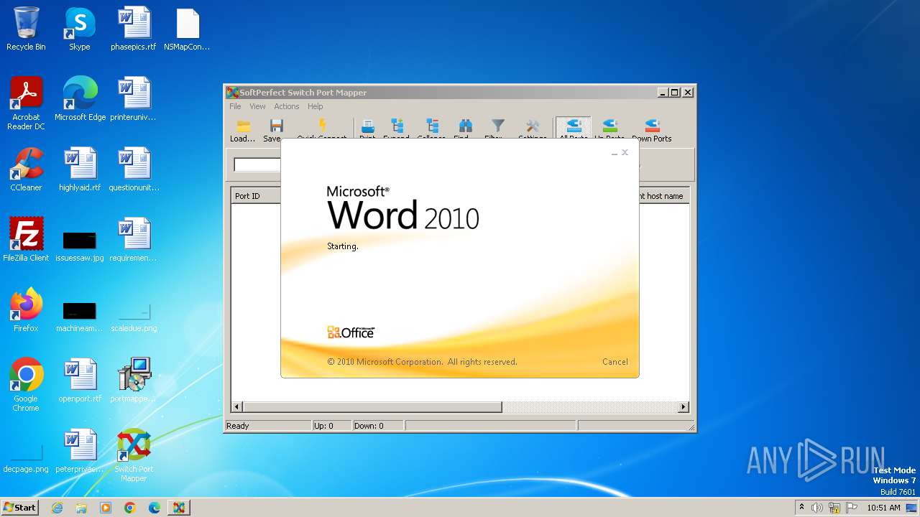Select the questionunit document icon
This screenshot has width=920, height=517.
pyautogui.click(x=134, y=169)
